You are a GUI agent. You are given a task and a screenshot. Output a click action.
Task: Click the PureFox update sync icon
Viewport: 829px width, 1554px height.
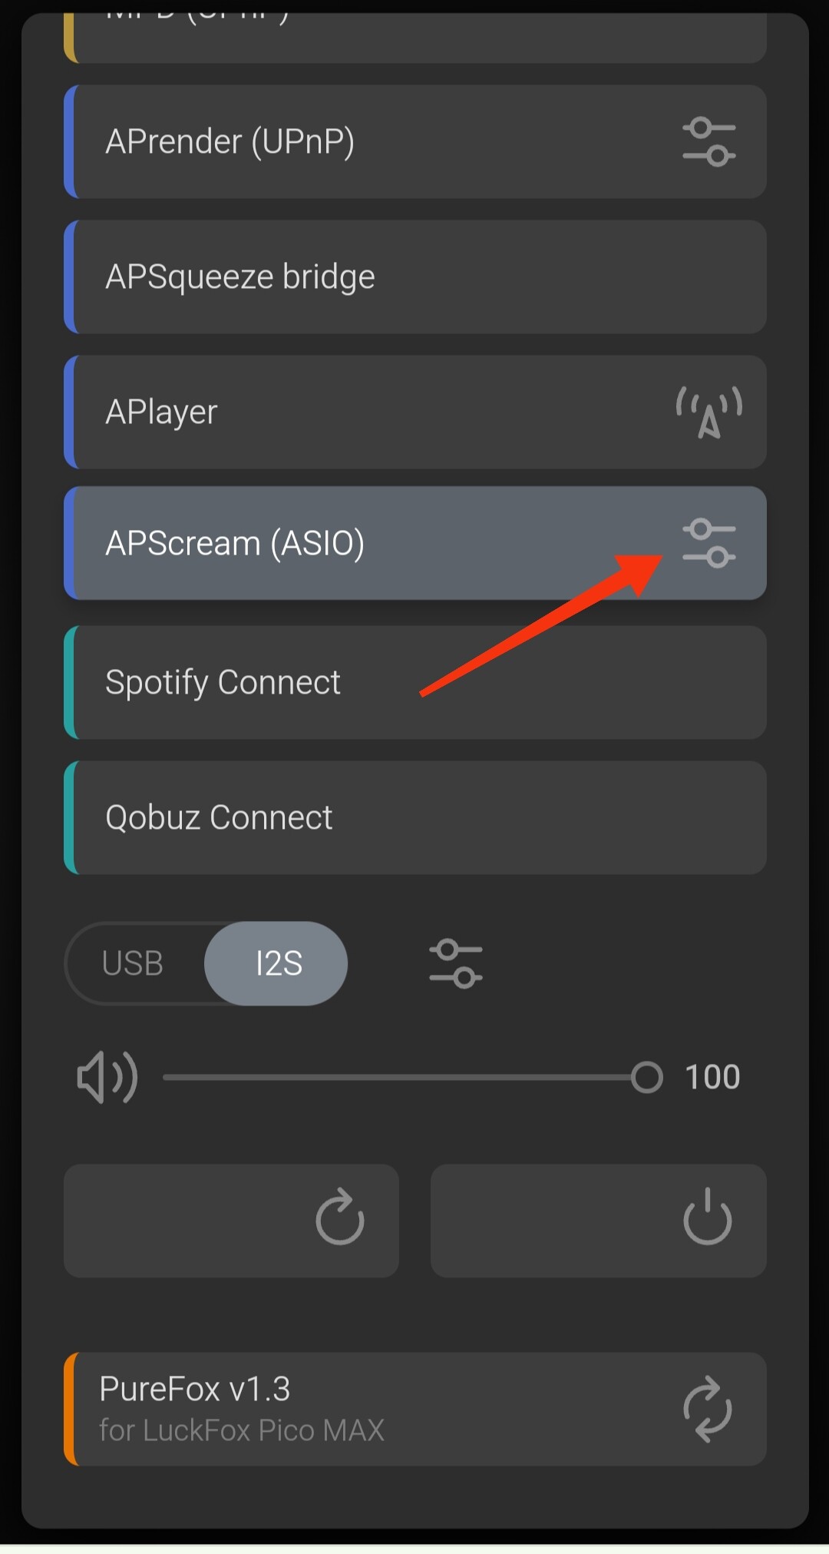tap(707, 1410)
